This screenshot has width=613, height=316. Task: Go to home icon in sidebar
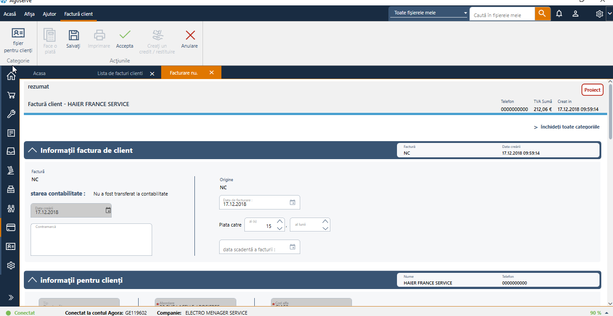pyautogui.click(x=11, y=76)
